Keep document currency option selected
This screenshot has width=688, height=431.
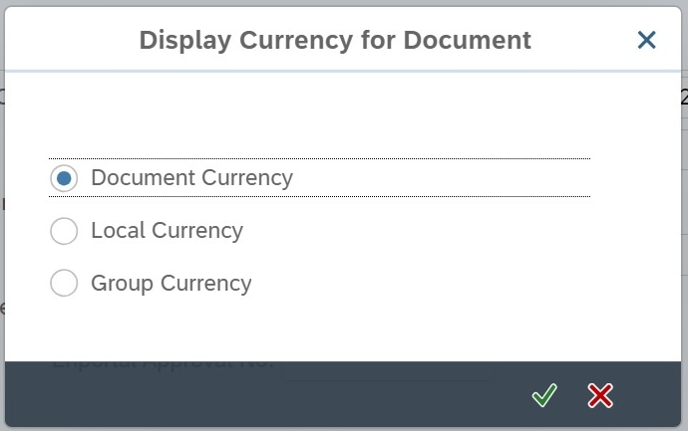click(64, 178)
